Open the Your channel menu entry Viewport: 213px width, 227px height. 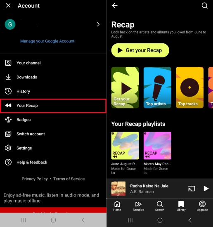[53, 63]
